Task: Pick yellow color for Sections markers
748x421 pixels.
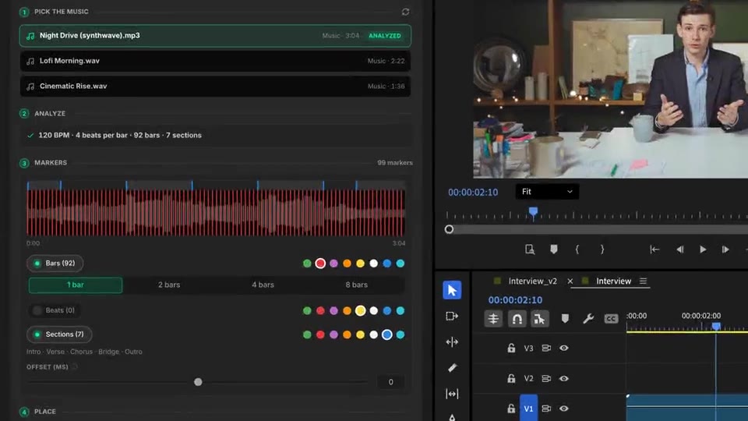Action: point(360,334)
